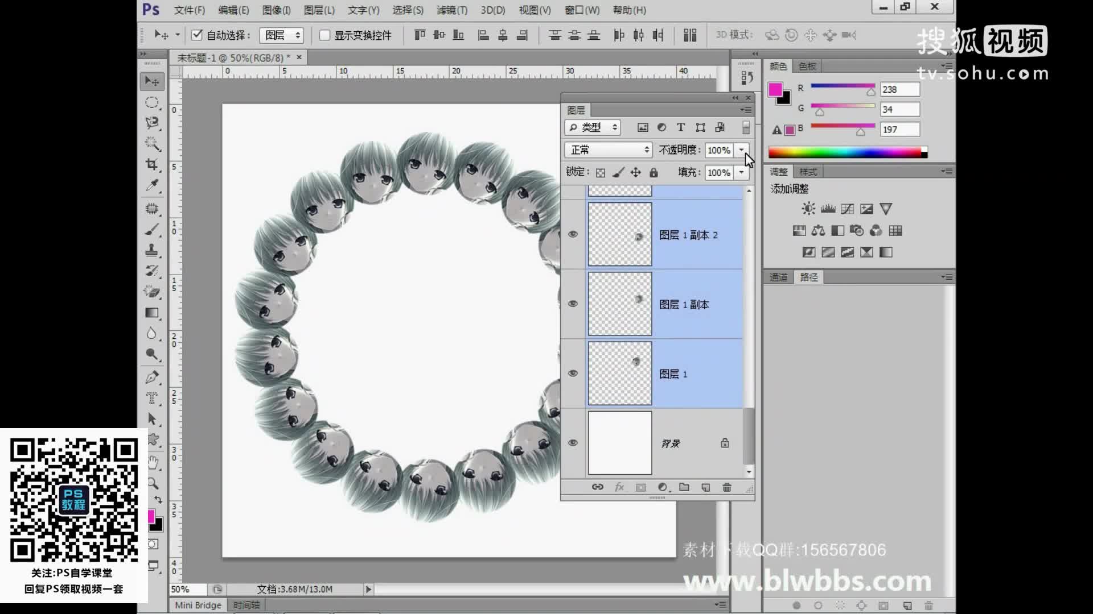This screenshot has height=614, width=1093.
Task: Select the Dodge tool
Action: [152, 354]
